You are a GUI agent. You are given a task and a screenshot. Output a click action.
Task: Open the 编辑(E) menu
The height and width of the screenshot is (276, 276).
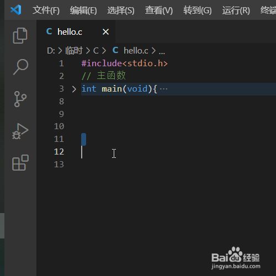click(x=83, y=10)
